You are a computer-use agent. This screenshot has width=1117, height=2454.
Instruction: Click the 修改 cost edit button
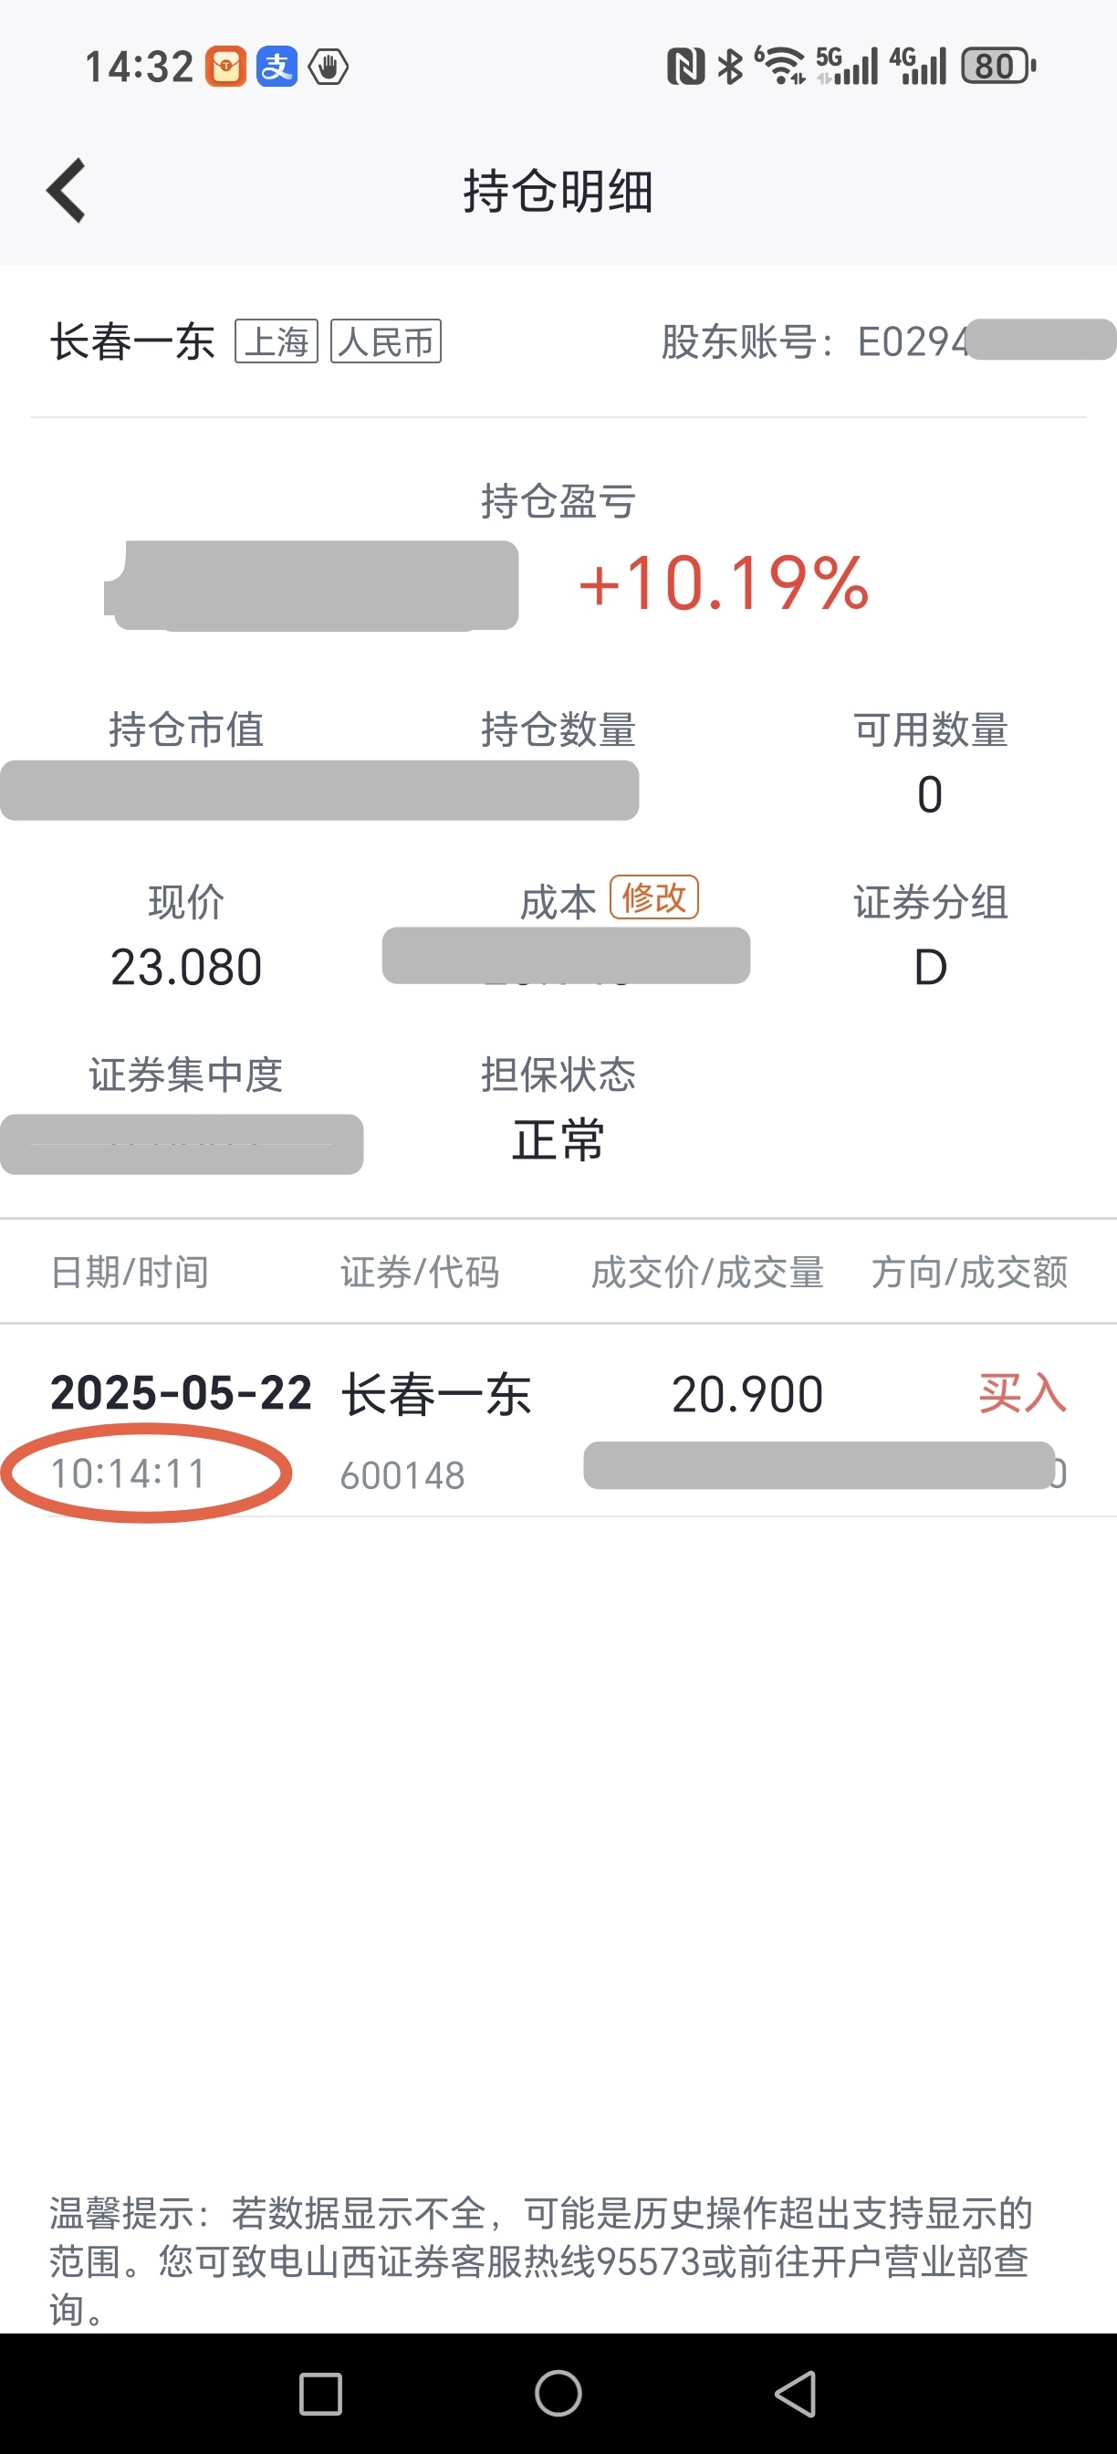coord(654,897)
